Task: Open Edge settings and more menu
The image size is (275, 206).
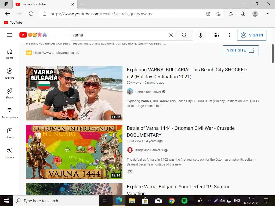Action: point(267,14)
